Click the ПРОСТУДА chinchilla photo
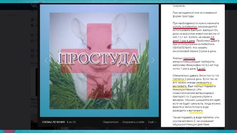Screen dimensions: 237x133 pos(99,61)
